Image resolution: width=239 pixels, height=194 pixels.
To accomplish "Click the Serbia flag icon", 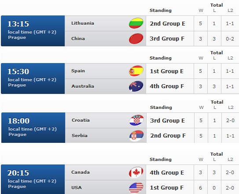I will 136,135.
